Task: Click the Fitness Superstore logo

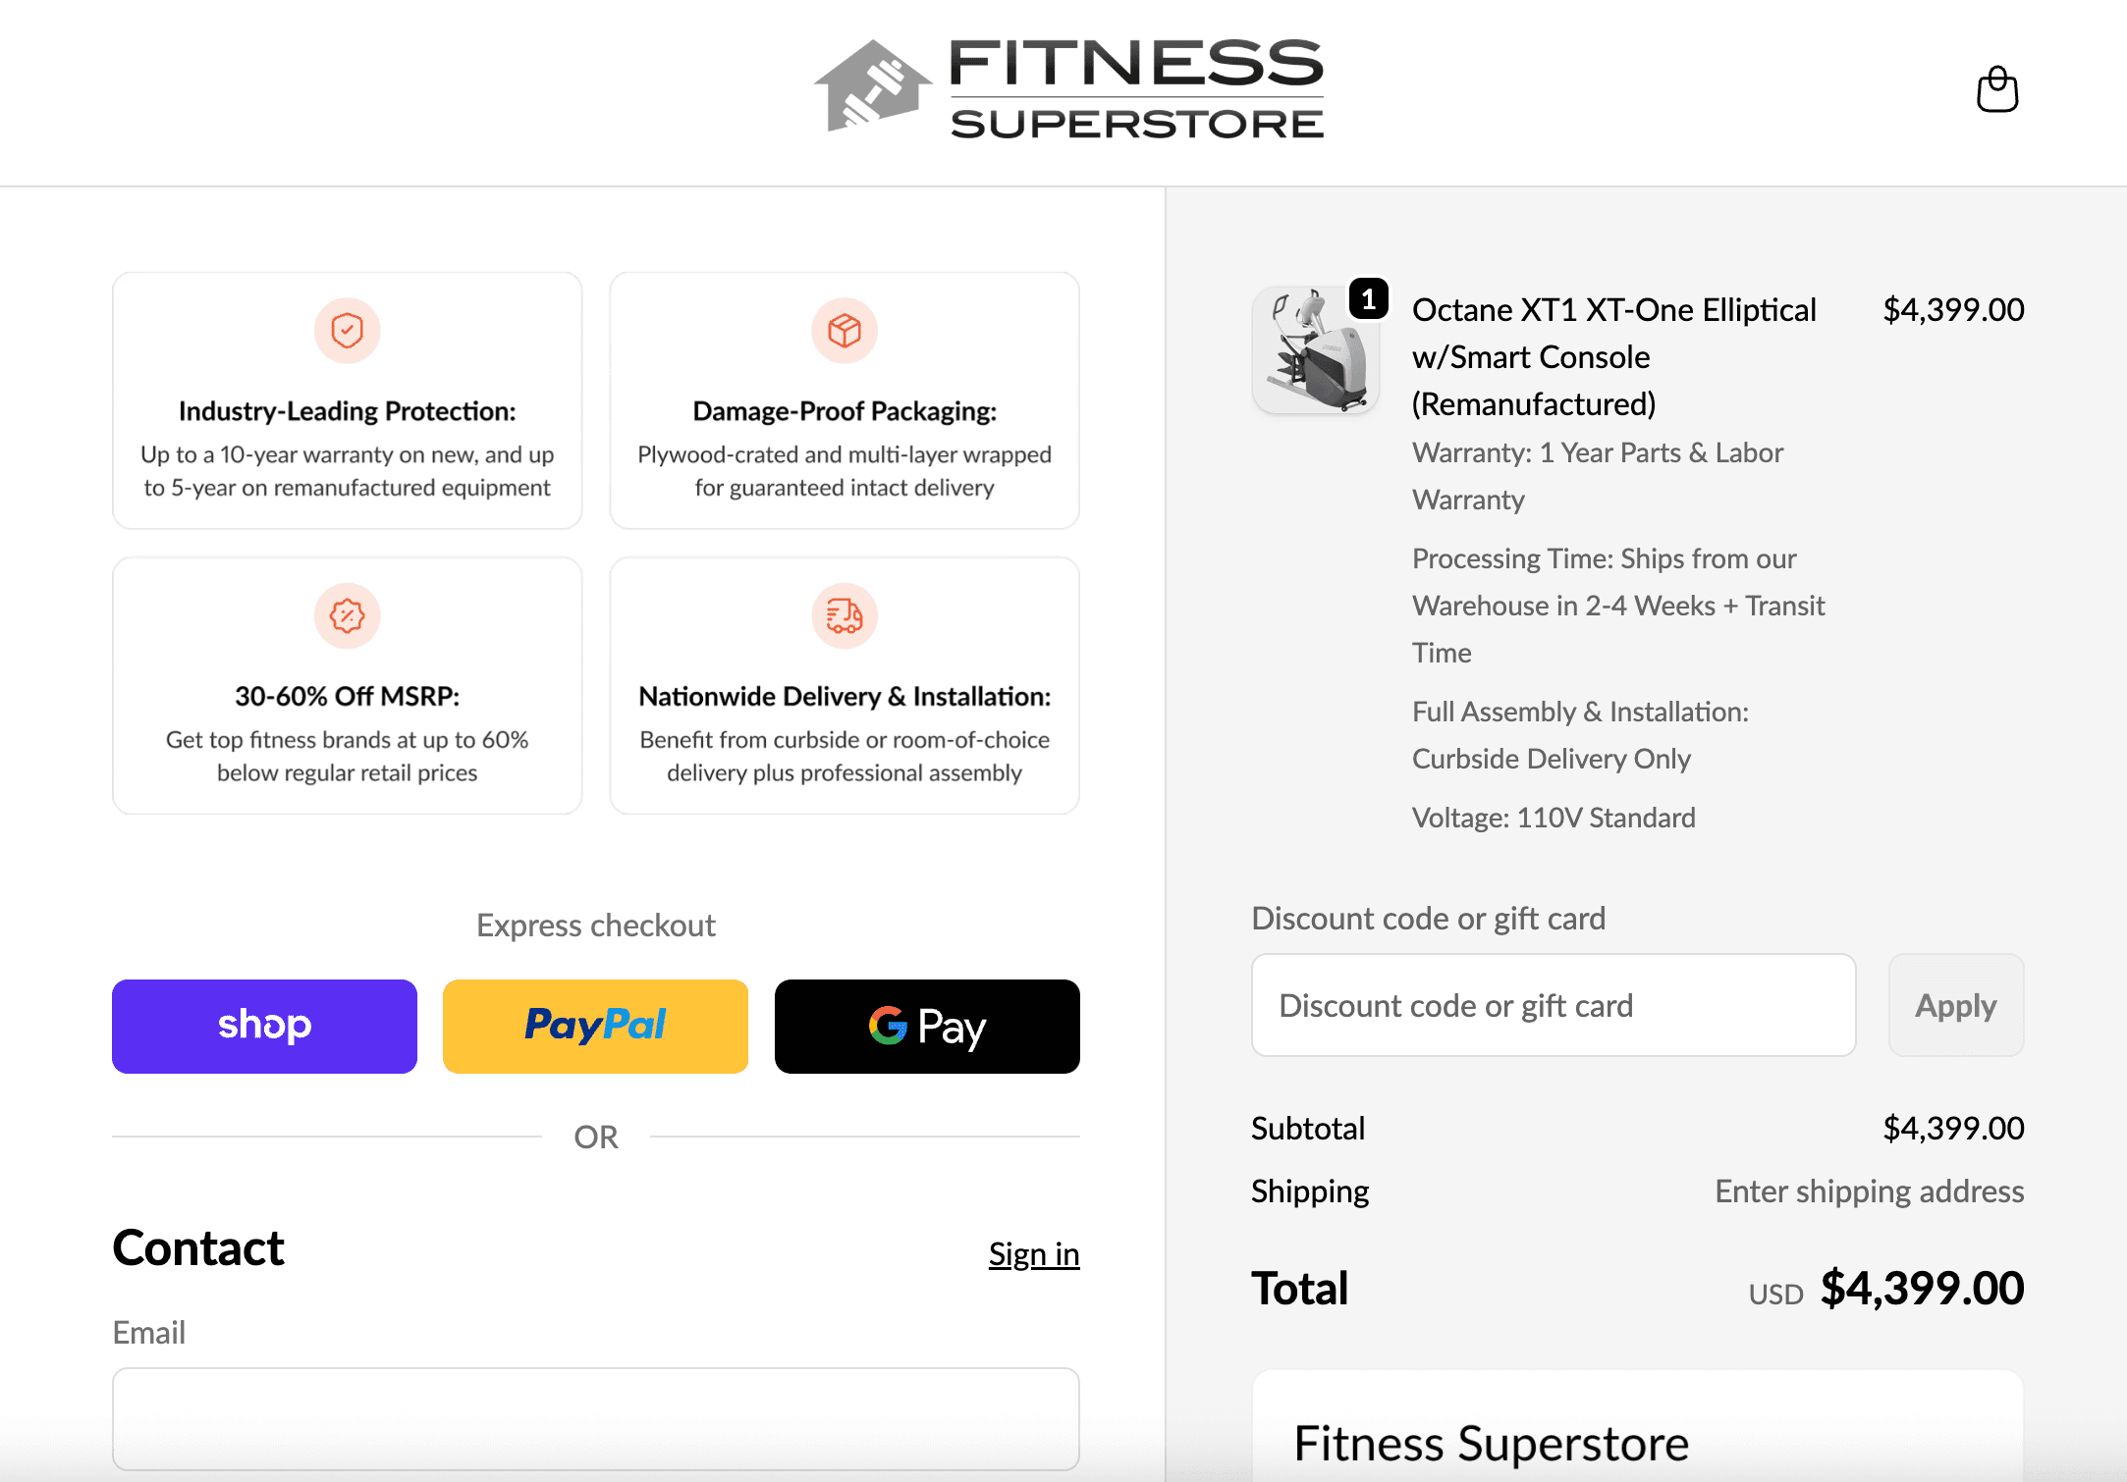Action: coord(1069,88)
